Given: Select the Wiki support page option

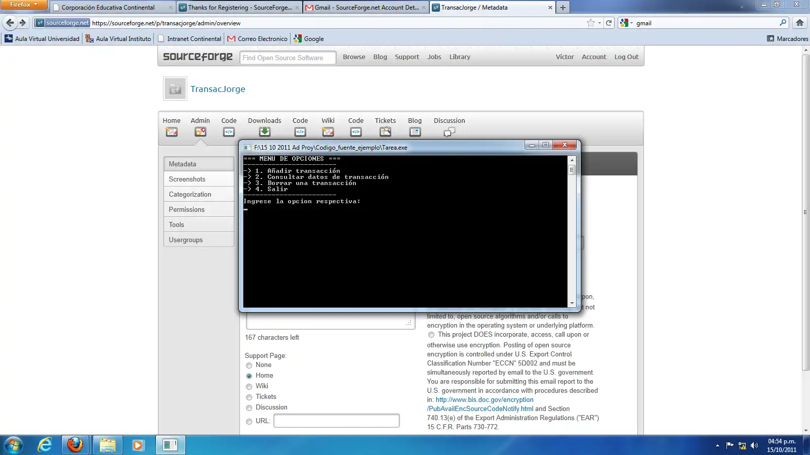Looking at the screenshot, I should [249, 387].
